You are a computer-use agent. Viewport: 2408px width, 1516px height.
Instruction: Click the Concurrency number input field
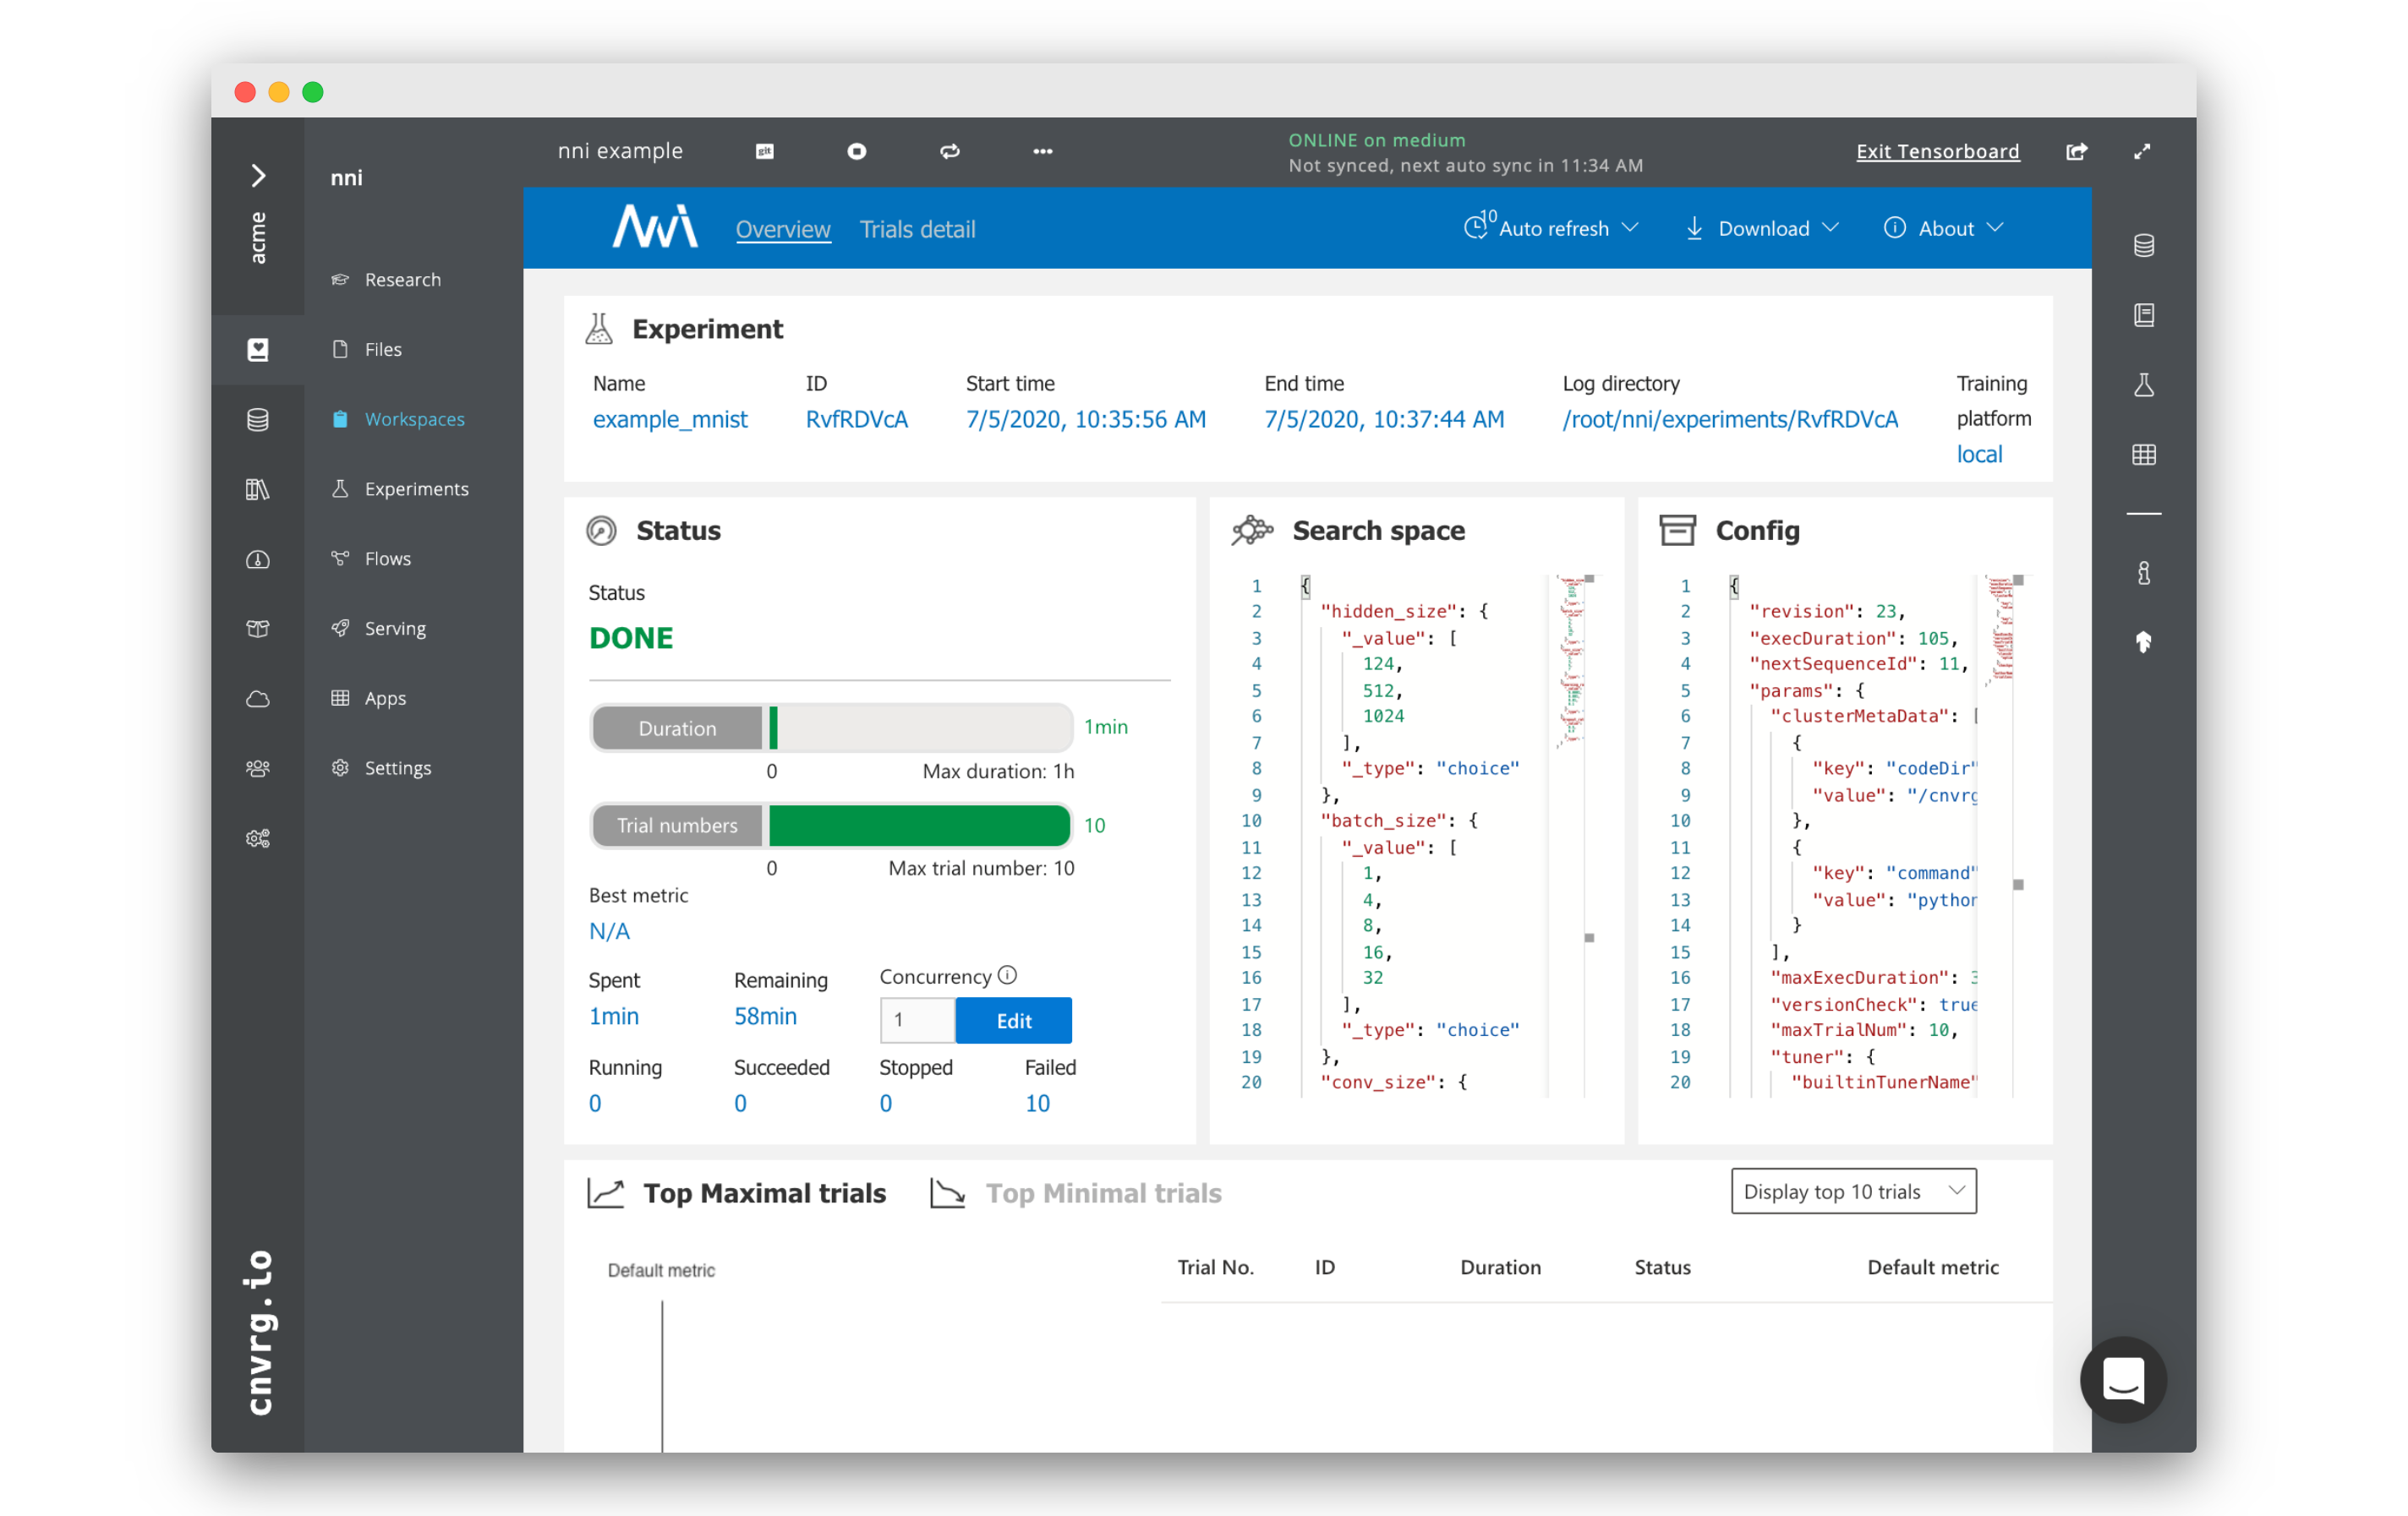917,1020
